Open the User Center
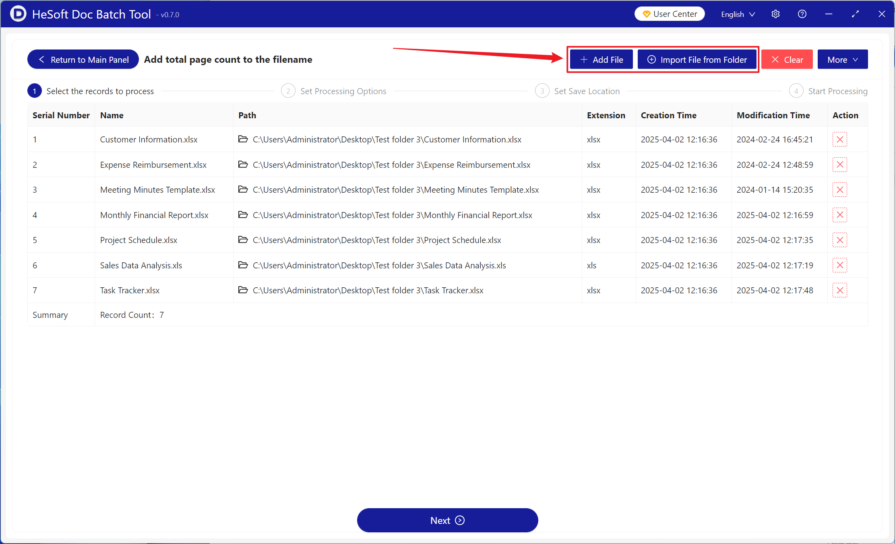Viewport: 895px width, 544px height. (670, 14)
